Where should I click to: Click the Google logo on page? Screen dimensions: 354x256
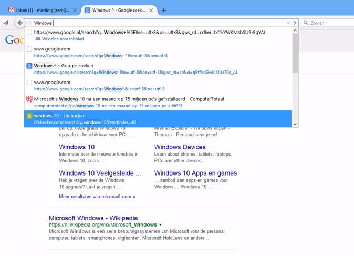pos(14,40)
